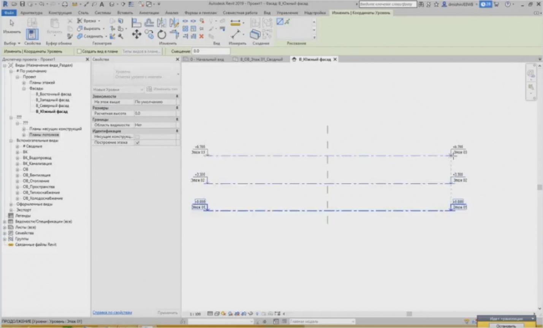Expand the Планы этажей tree node
The image size is (543, 328).
coord(24,83)
